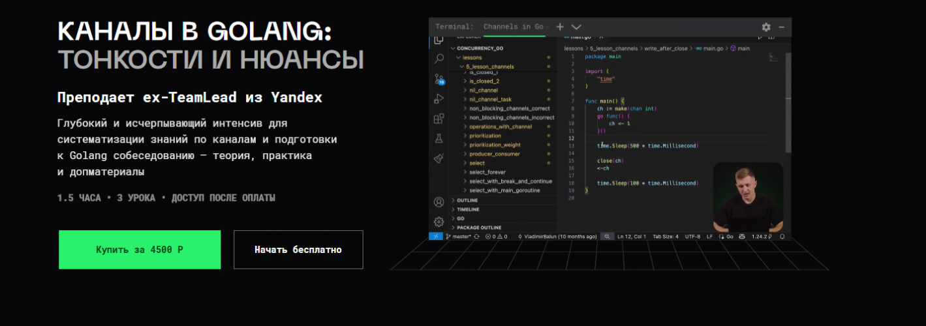Click write_after_close in the breadcrumb
Screen dimensions: 926x326
[x=665, y=48]
